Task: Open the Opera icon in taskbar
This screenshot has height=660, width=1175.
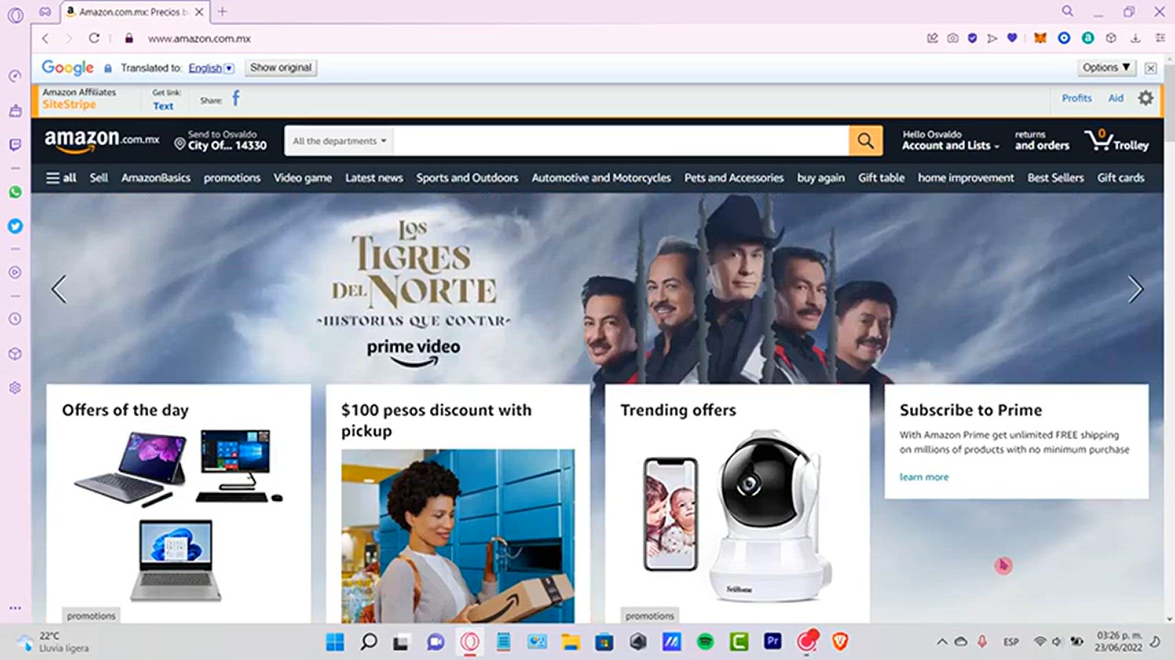Action: pos(470,642)
